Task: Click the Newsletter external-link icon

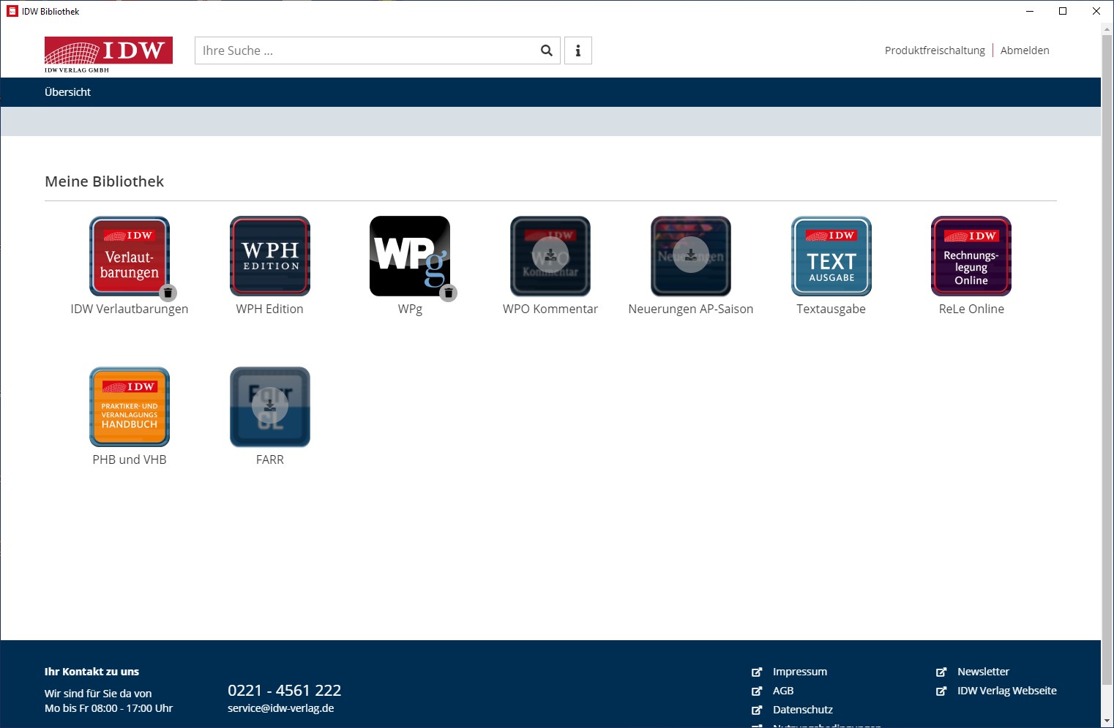Action: click(x=941, y=672)
